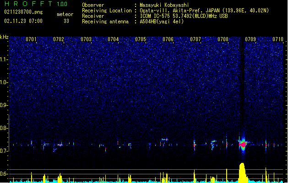288x183 pixels.
Task: Click the 1.0 kHz axis label
Action: click(x=4, y=82)
